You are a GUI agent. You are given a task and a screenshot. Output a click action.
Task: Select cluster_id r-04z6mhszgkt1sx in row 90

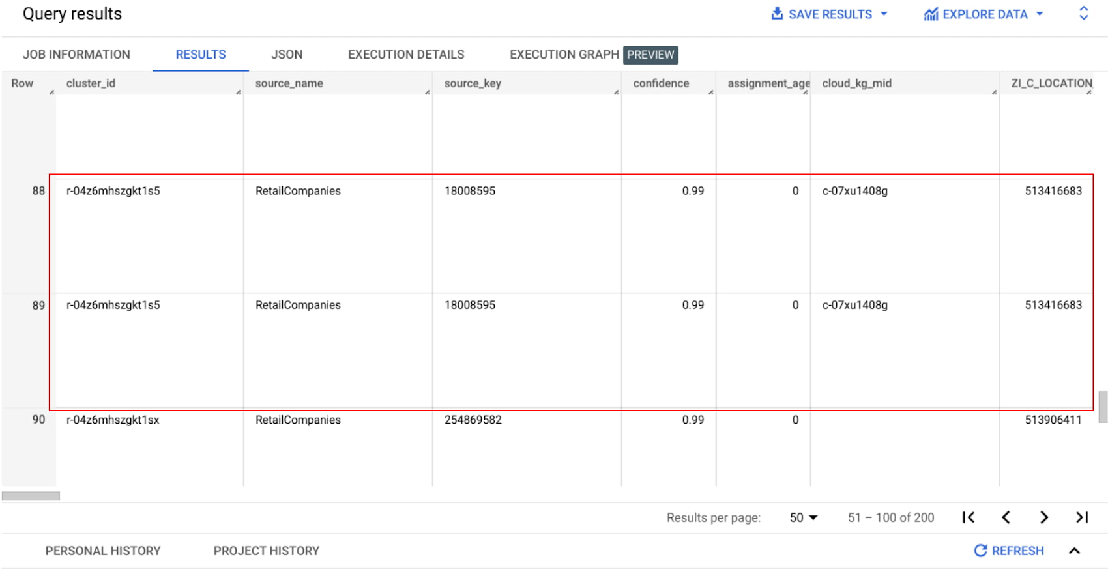tap(113, 420)
